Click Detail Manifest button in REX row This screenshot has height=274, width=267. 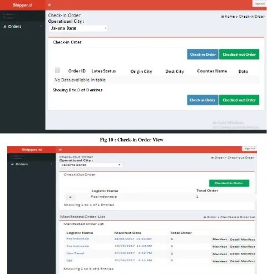(243, 261)
